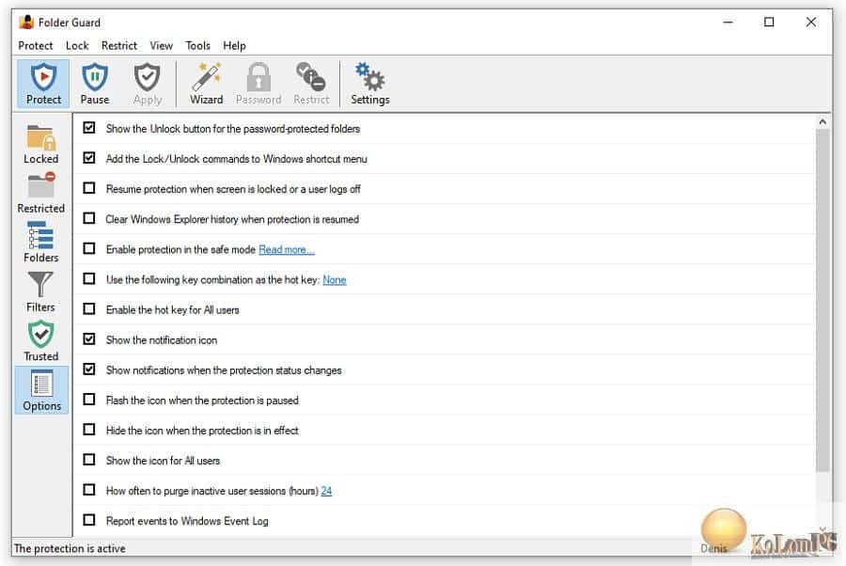The image size is (846, 566).
Task: Select the Options sidebar view
Action: [x=41, y=390]
